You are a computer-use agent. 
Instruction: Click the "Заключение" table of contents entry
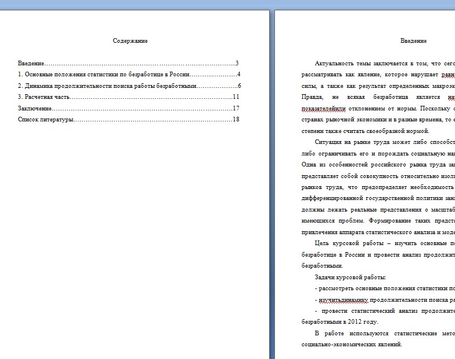point(35,108)
